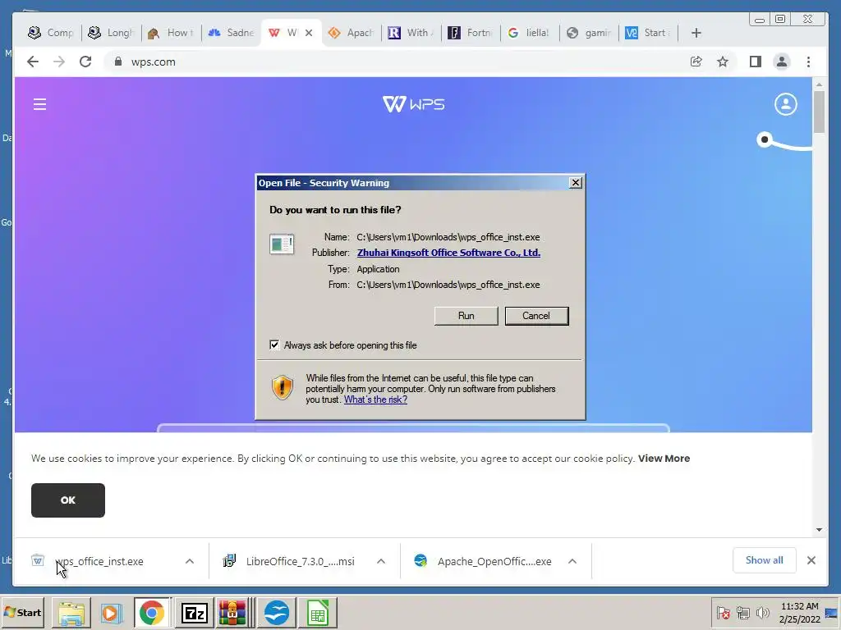
Task: Open Chrome three-dot menu
Action: 808,62
